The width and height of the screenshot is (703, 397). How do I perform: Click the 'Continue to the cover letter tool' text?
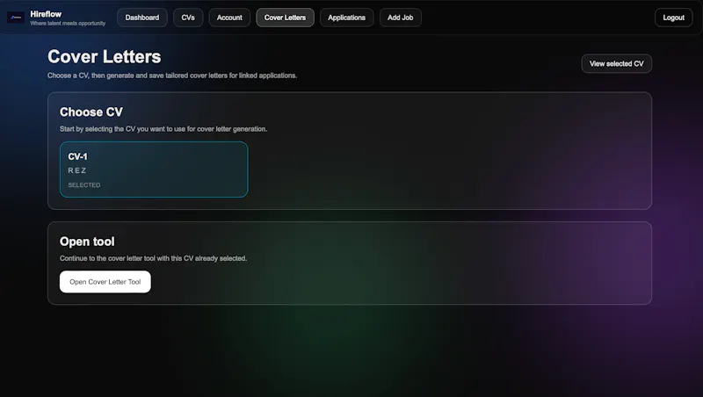(153, 258)
